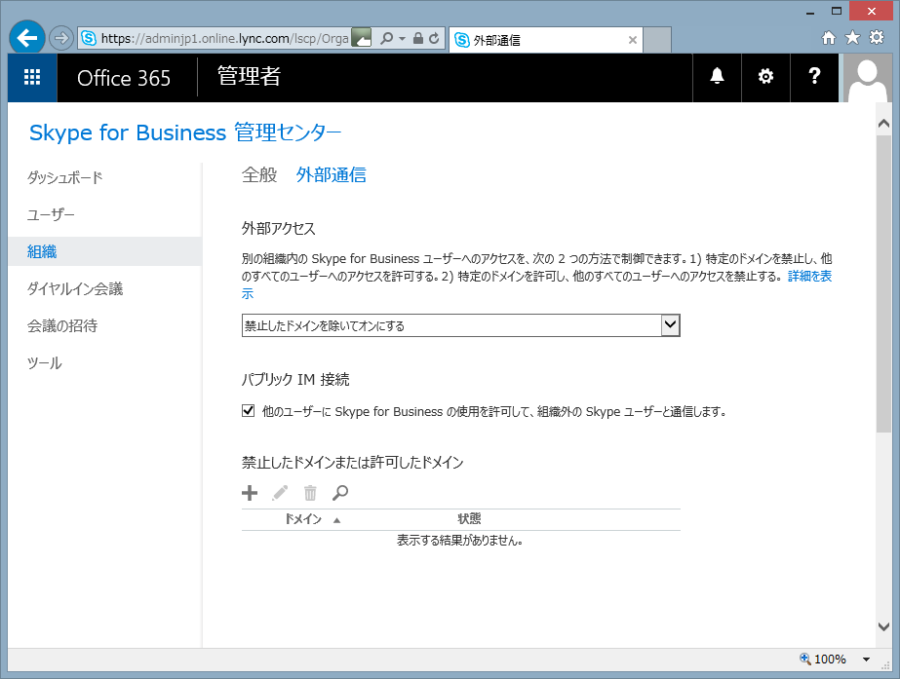
Task: Click the パブリック IM 接続 heading
Action: pyautogui.click(x=295, y=379)
